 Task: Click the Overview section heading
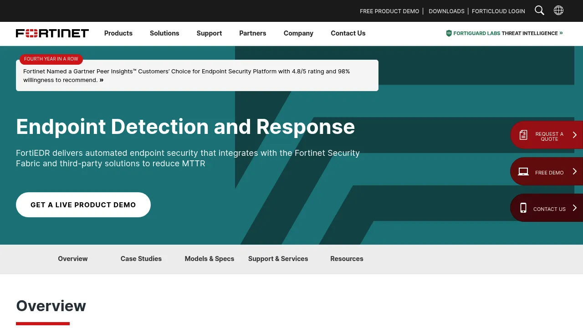[x=51, y=306]
